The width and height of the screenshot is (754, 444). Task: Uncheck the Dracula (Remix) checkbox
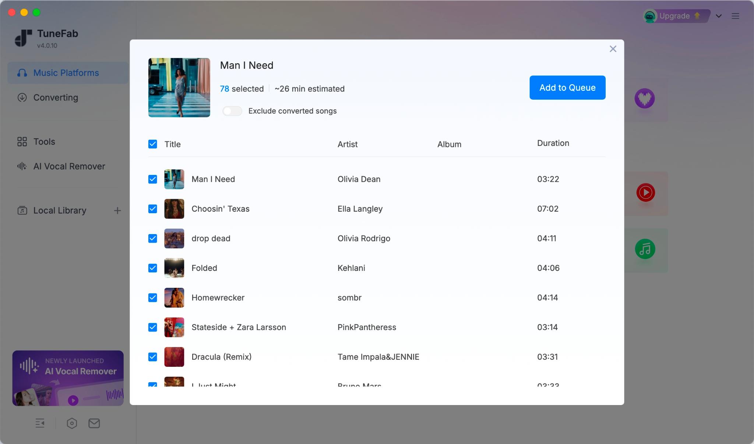tap(152, 357)
